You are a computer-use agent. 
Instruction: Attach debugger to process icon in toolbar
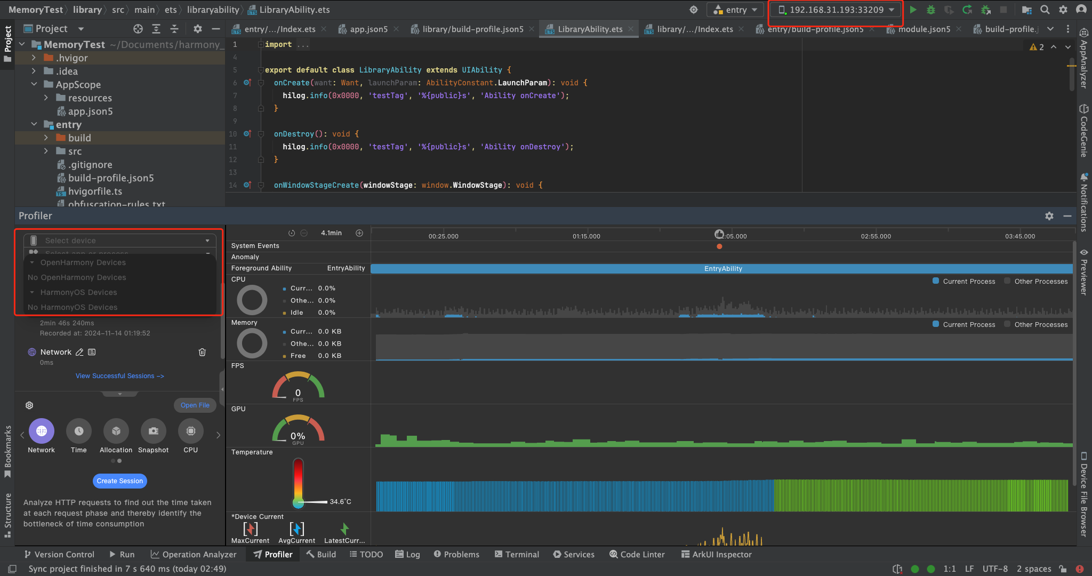coord(986,10)
